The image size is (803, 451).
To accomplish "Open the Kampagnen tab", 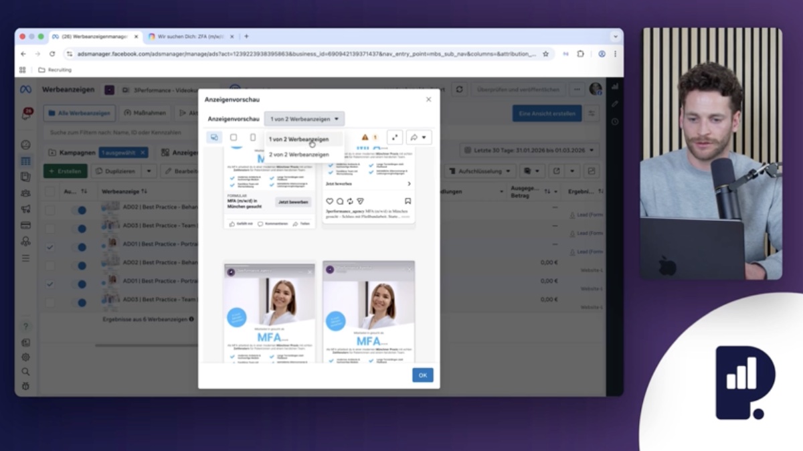I will [x=72, y=153].
